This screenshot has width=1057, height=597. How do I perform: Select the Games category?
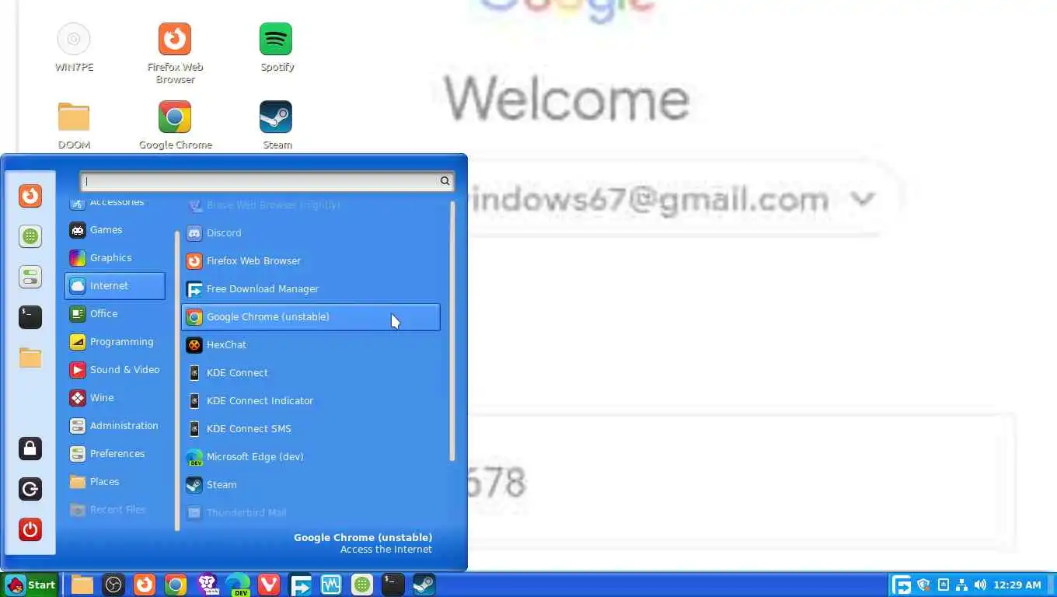click(x=115, y=230)
